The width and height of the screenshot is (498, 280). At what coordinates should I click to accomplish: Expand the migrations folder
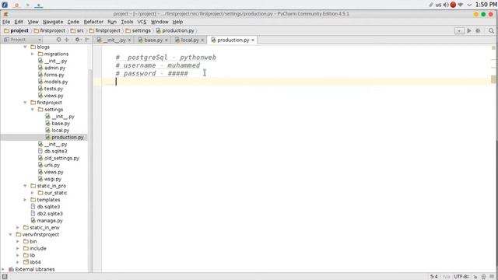point(33,54)
